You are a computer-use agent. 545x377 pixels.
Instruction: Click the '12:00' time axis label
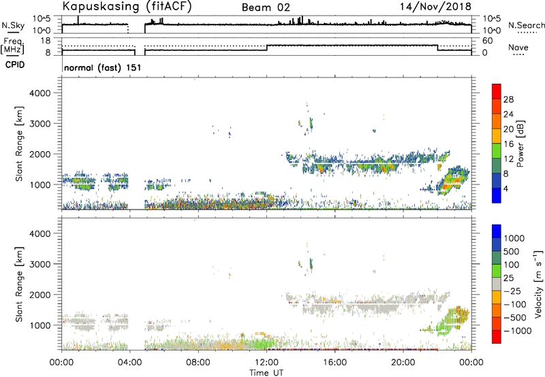point(266,363)
